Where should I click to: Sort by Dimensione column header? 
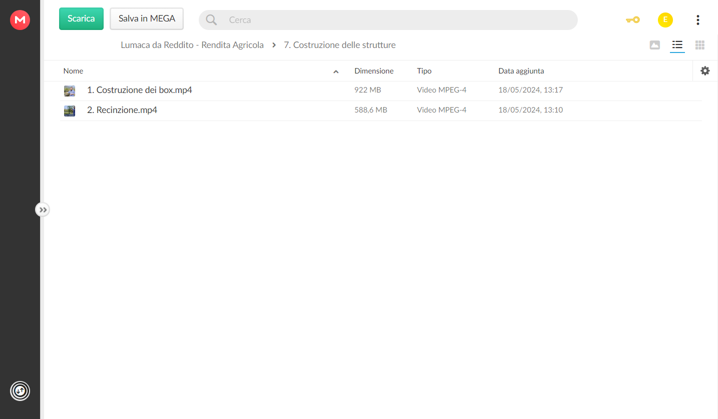pos(374,71)
